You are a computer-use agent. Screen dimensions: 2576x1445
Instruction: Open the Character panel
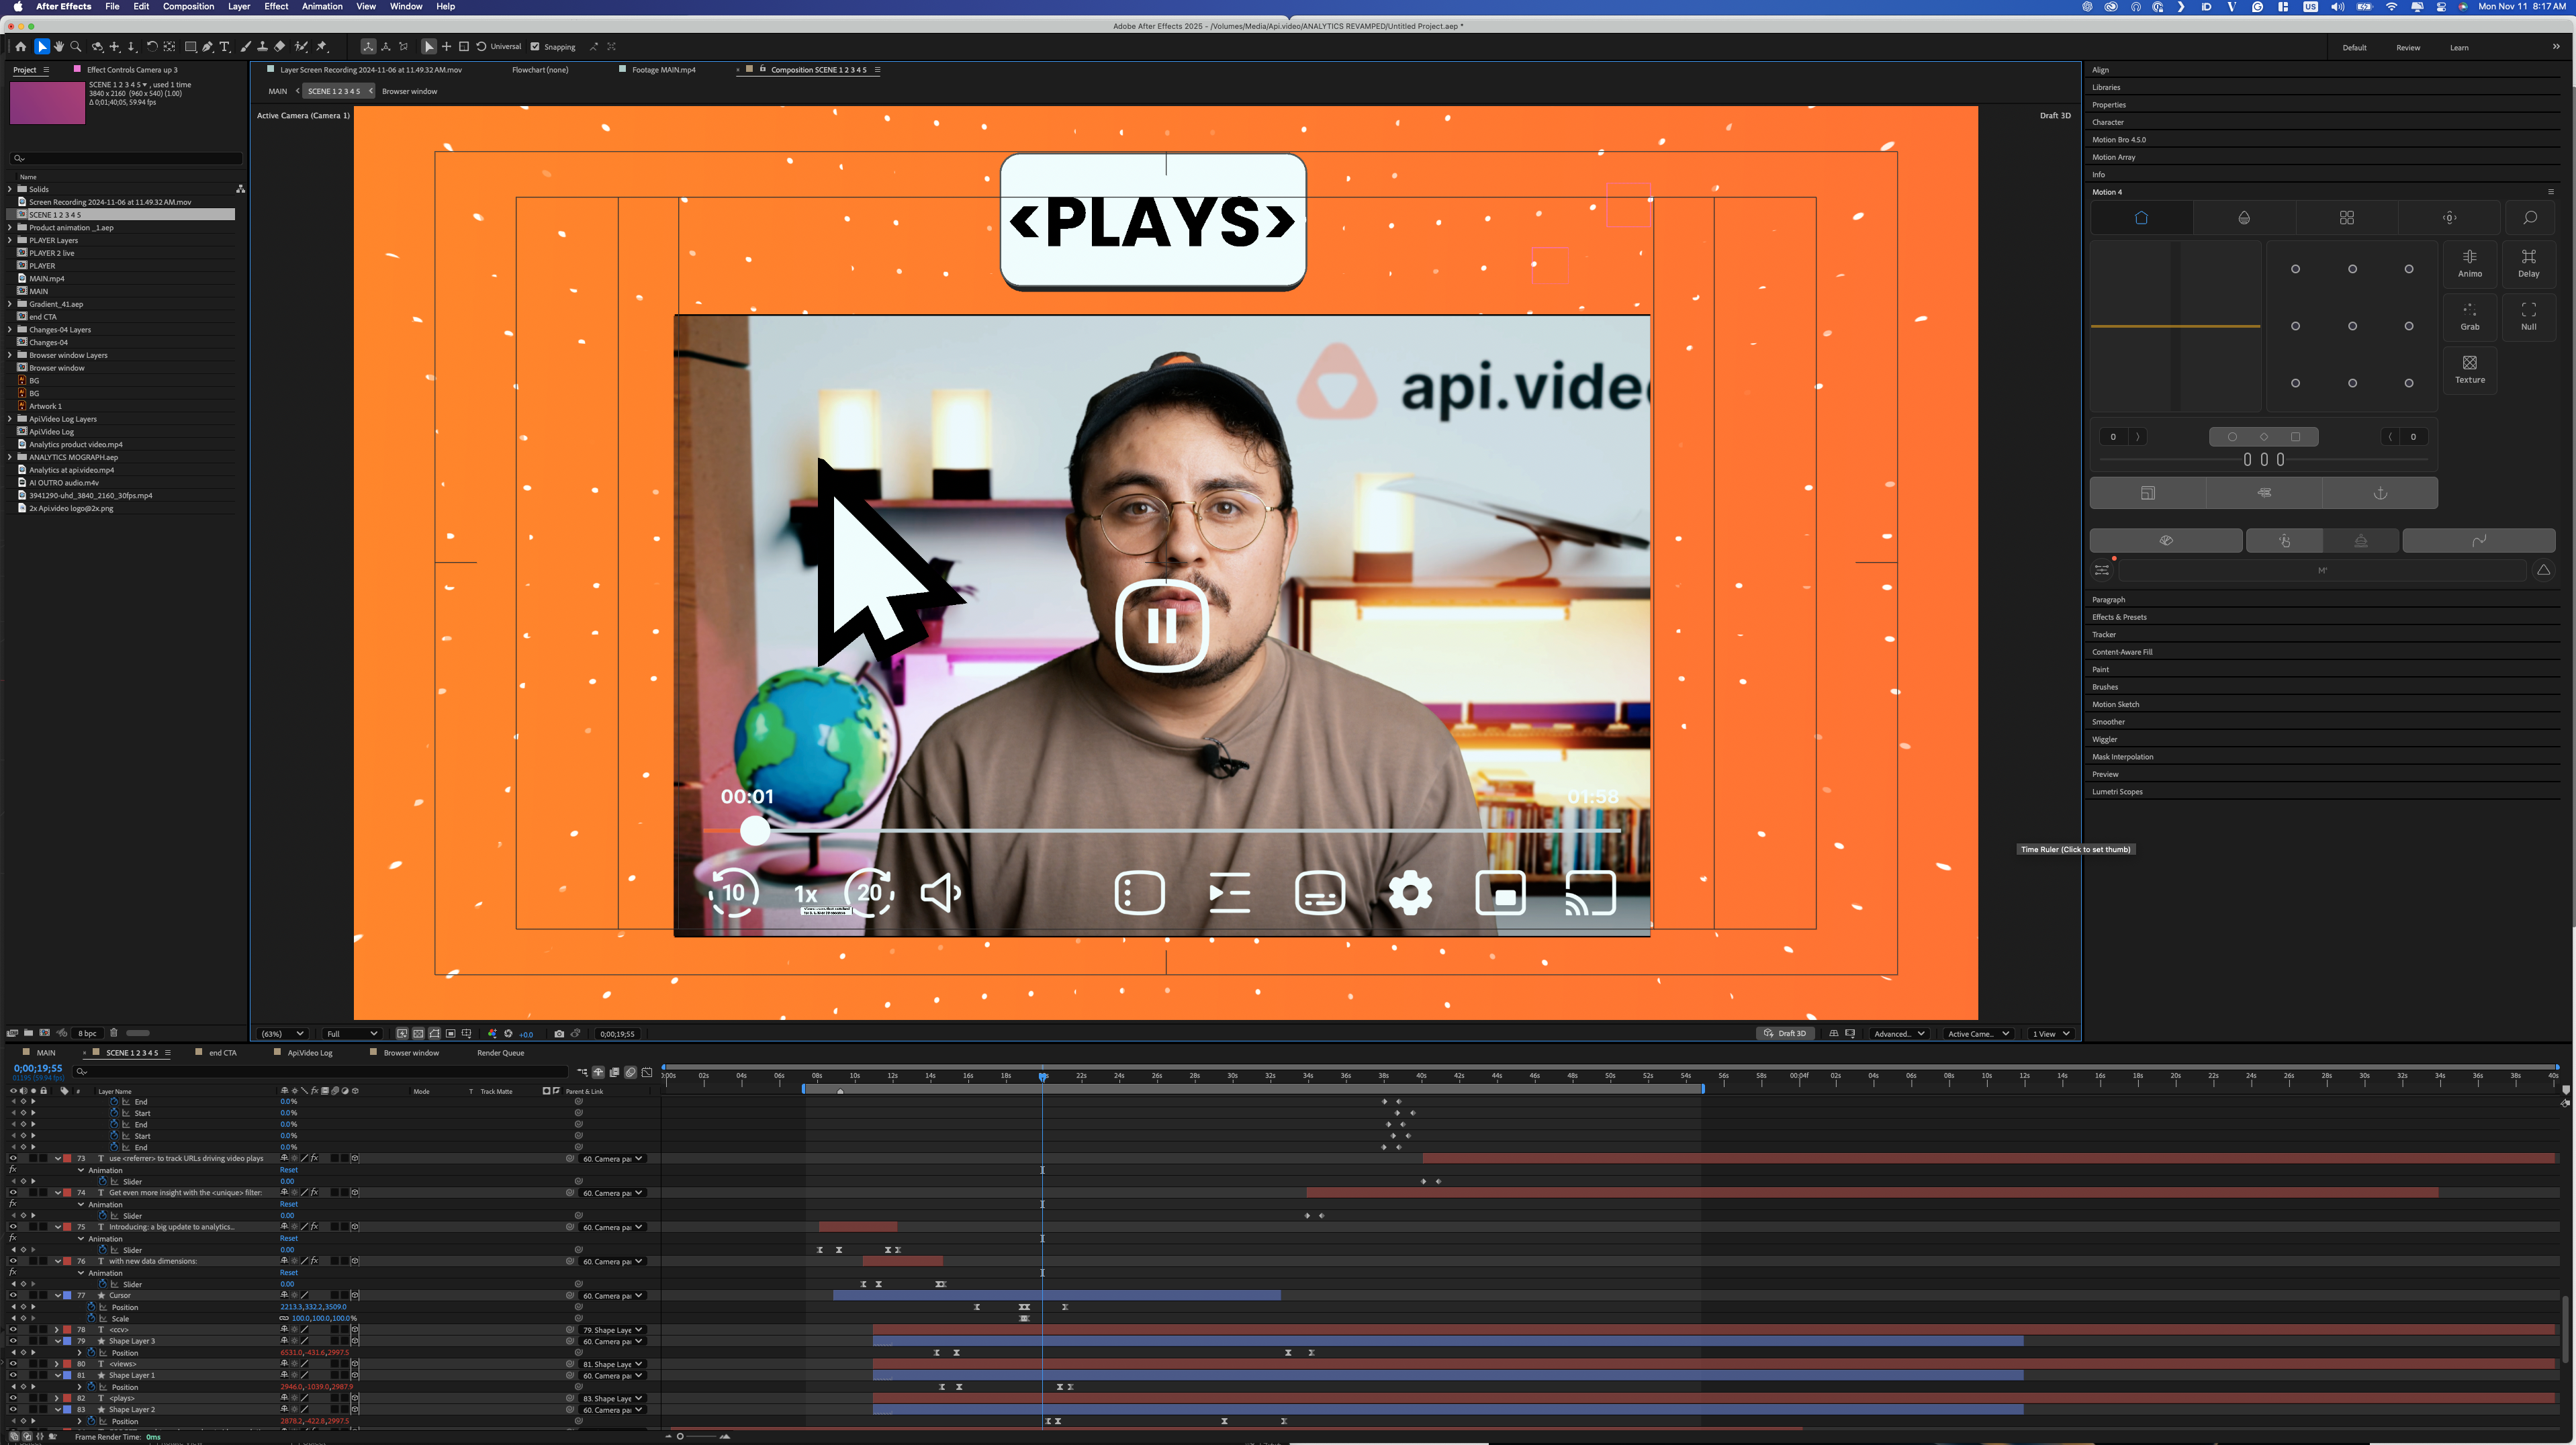(x=2108, y=122)
